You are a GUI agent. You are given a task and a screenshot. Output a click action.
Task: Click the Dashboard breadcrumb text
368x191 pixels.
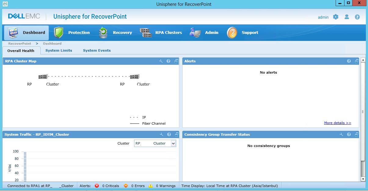coord(52,43)
